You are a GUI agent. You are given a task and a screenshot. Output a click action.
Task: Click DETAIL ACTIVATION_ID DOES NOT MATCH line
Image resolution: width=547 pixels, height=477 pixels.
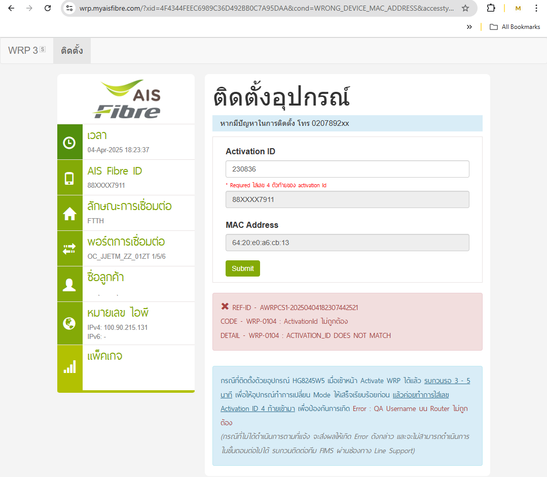point(306,335)
